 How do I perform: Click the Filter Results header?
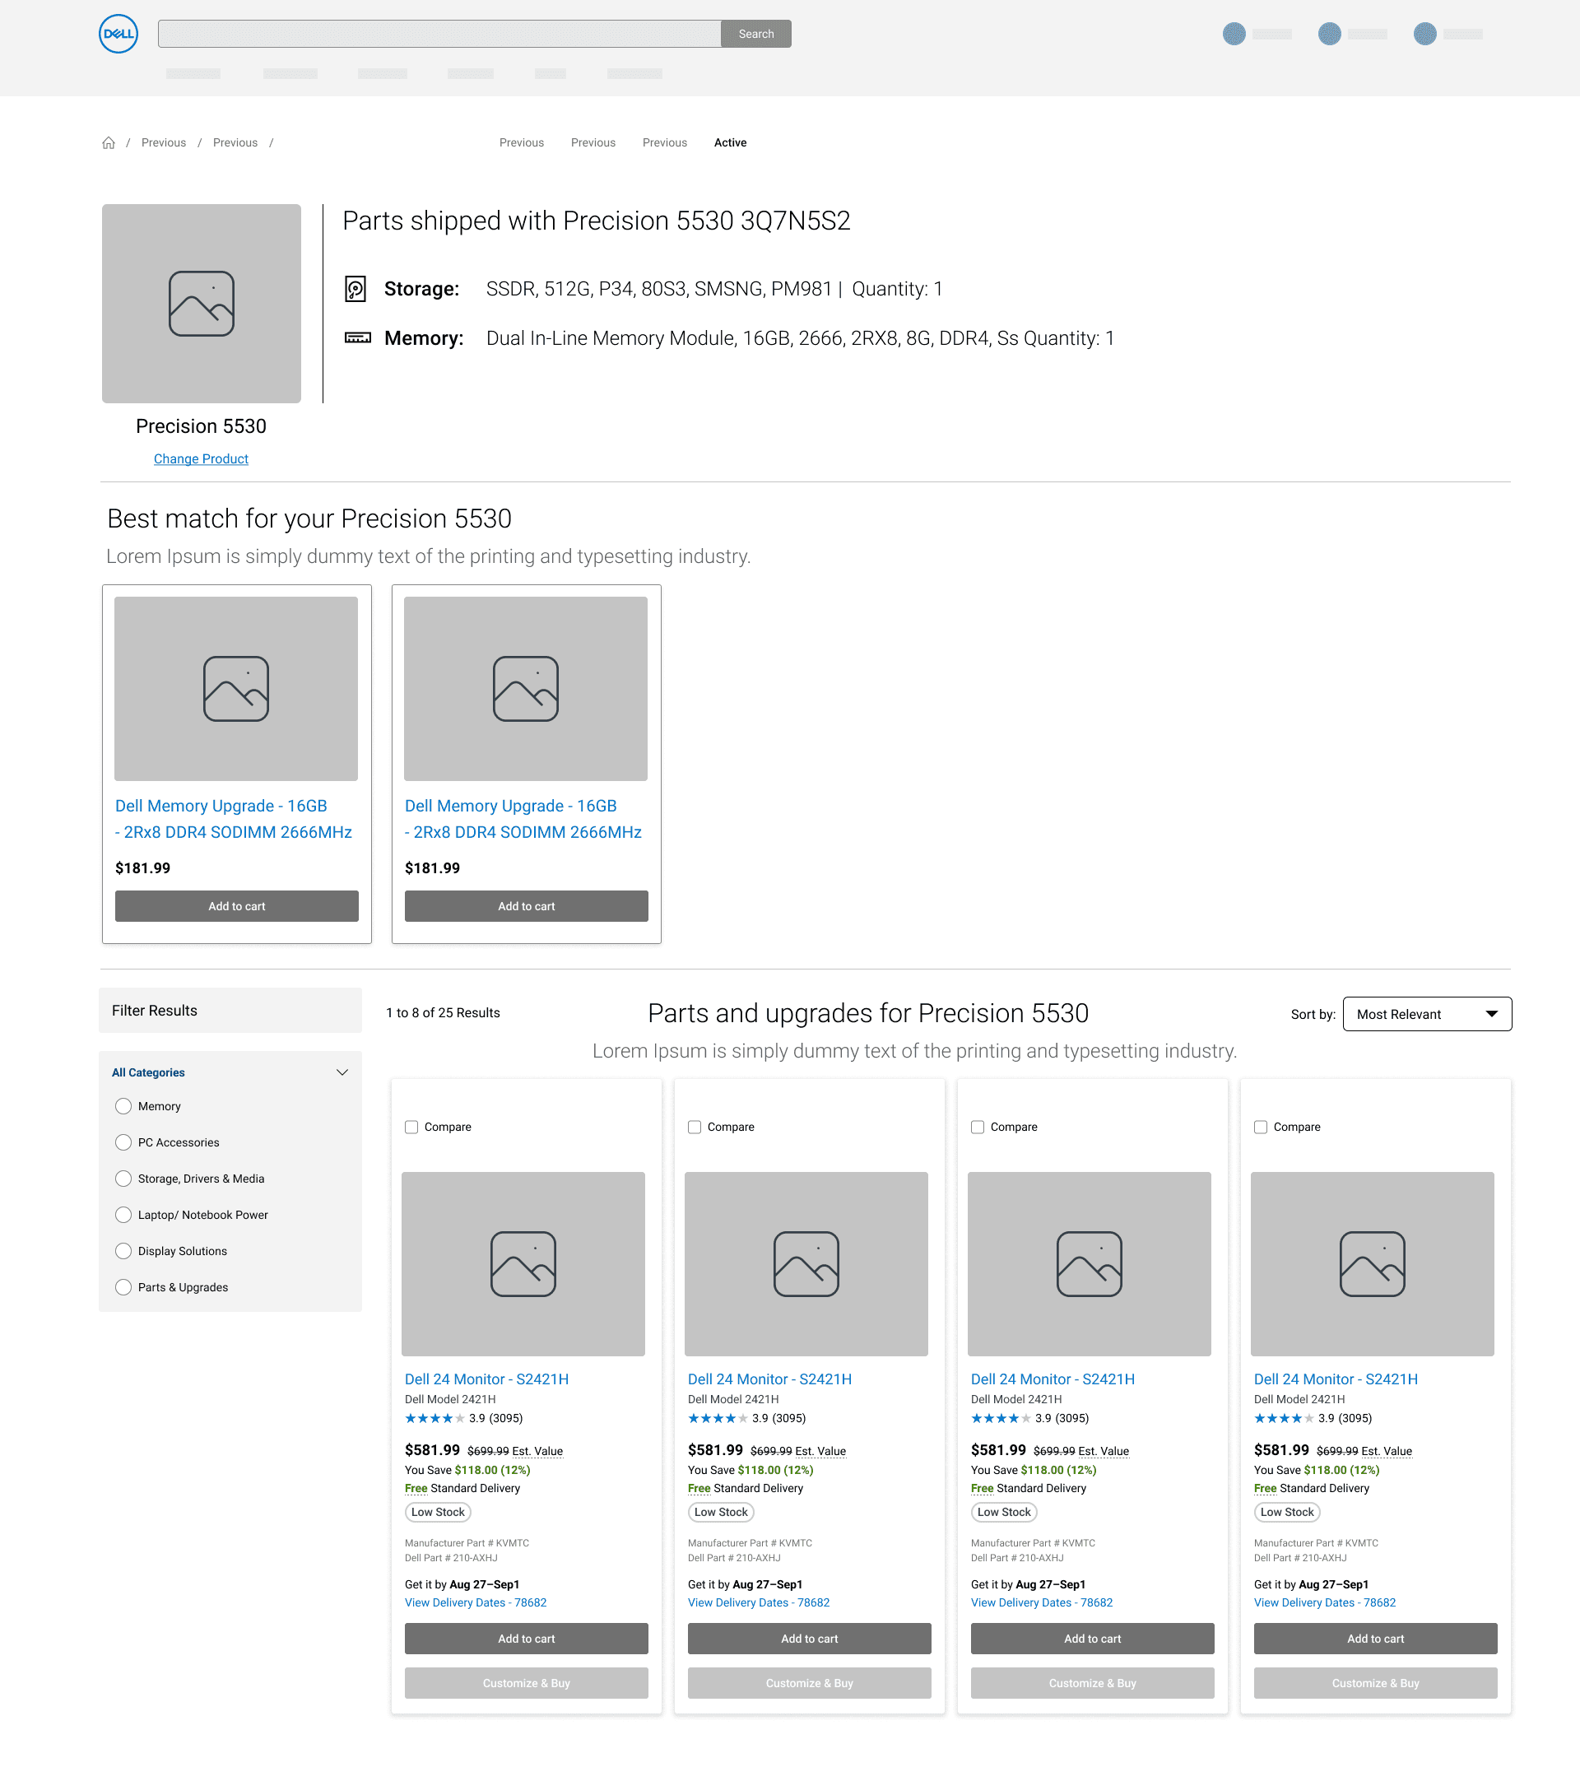pyautogui.click(x=231, y=1011)
